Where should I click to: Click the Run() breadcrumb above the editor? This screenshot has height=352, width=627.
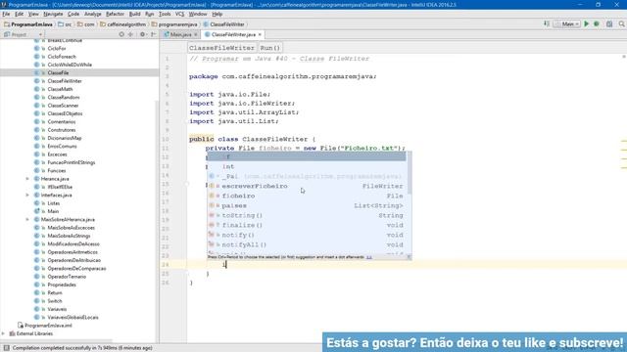[270, 48]
